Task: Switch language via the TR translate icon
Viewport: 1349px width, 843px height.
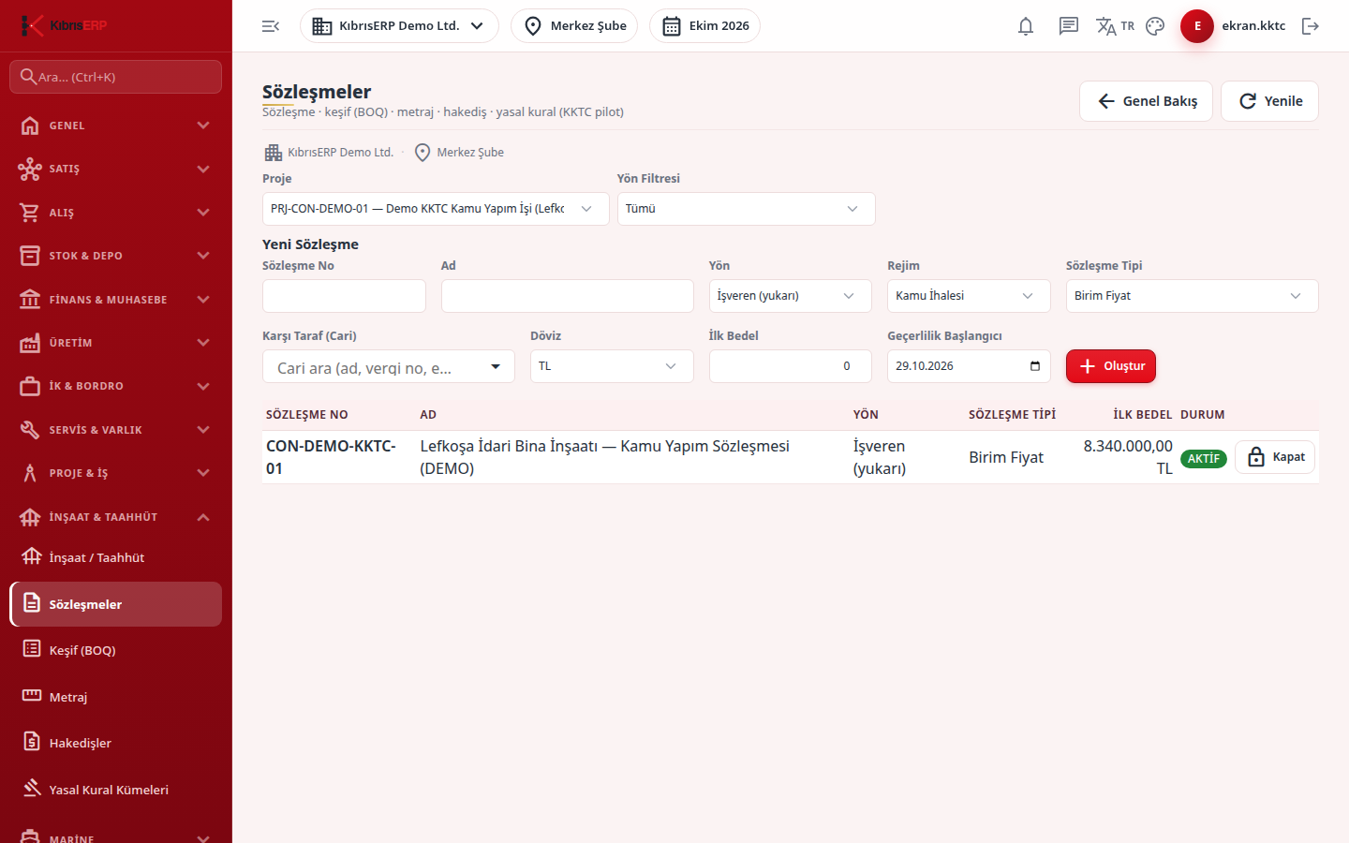Action: [x=1115, y=26]
